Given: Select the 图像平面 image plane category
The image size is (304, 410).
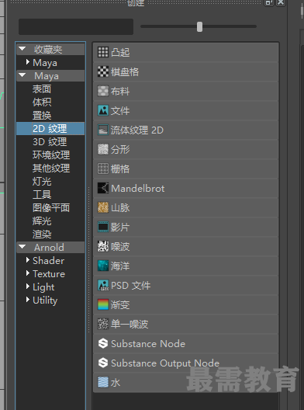Looking at the screenshot, I should coord(51,207).
